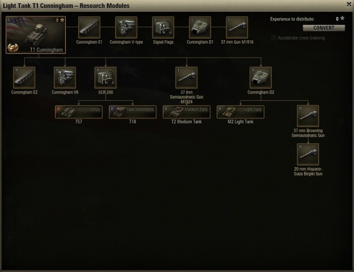The height and width of the screenshot is (272, 354).
Task: Click the window title 'Light Tank T1 Cunningham'
Action: click(38, 6)
